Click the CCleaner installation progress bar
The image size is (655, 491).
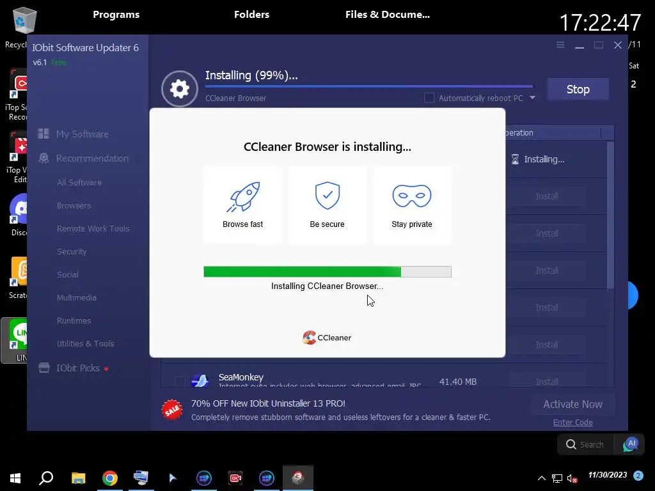(x=327, y=271)
